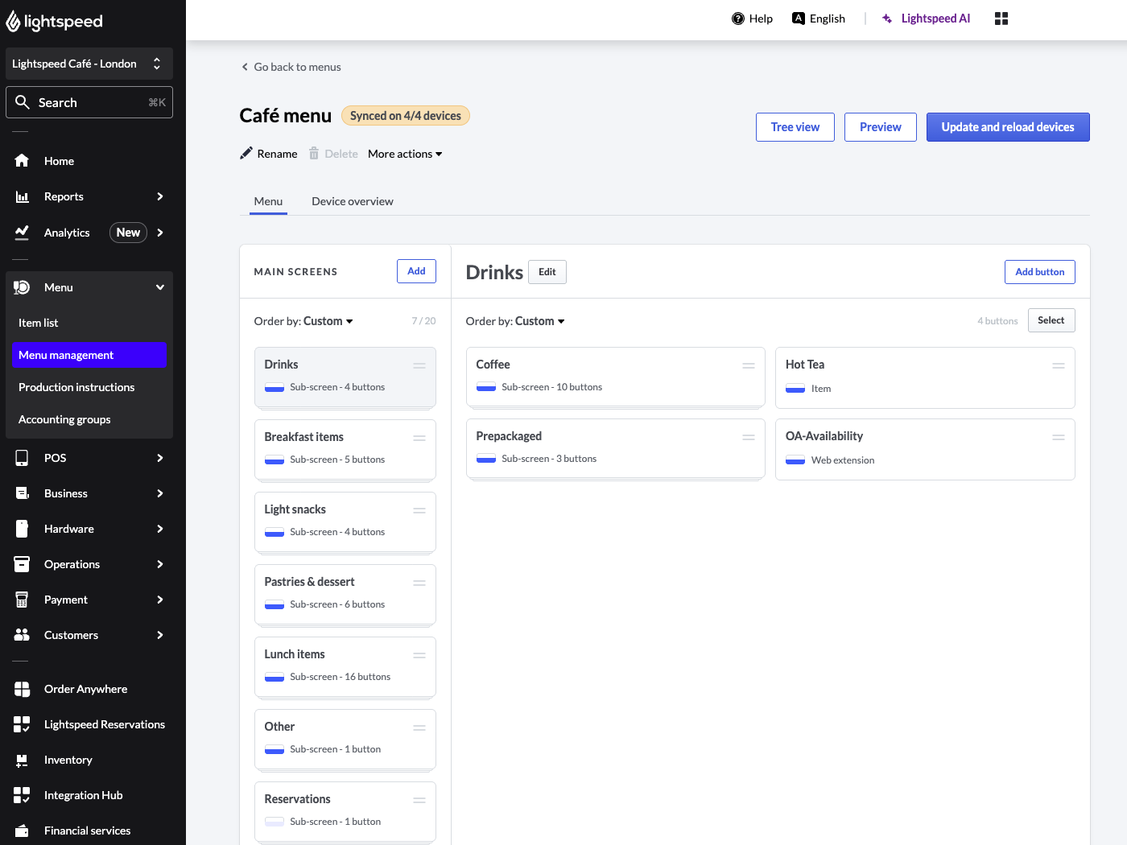The image size is (1127, 845).
Task: Click the Search input field
Action: pos(89,102)
